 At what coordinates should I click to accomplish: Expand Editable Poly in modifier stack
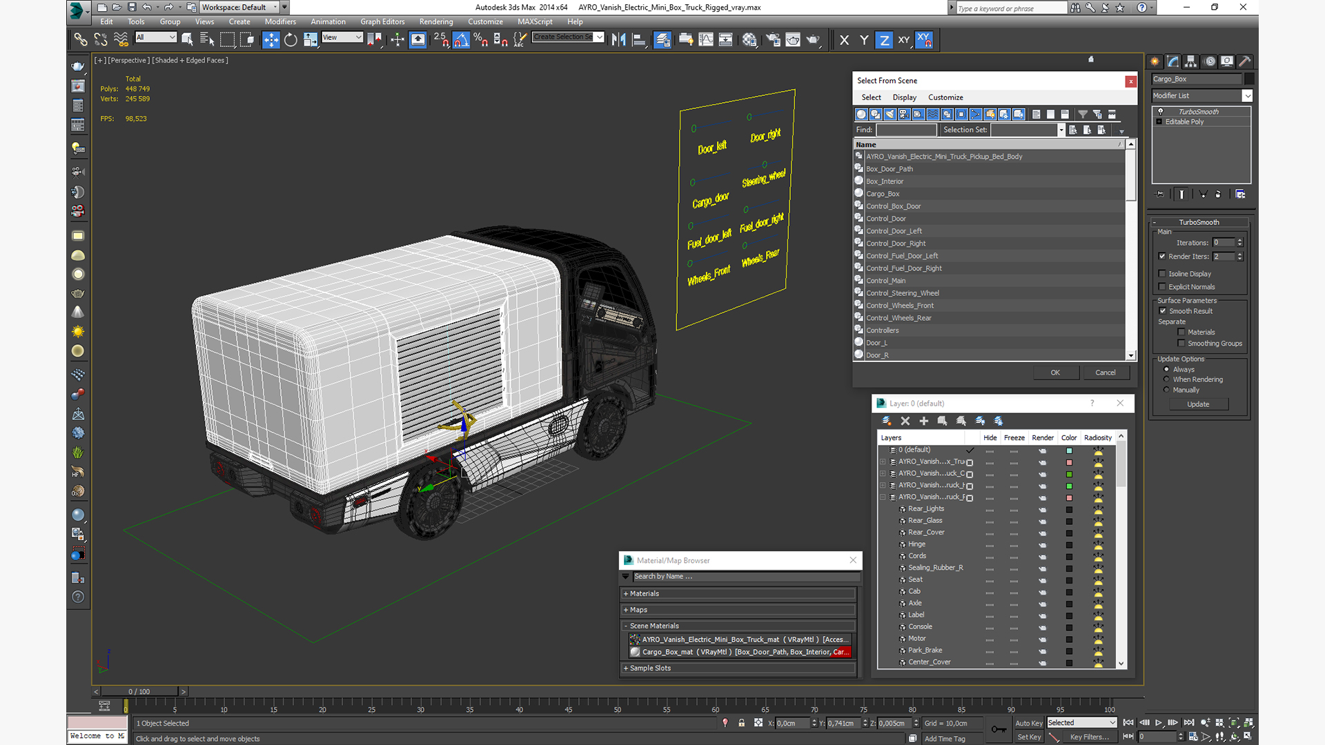(1159, 122)
